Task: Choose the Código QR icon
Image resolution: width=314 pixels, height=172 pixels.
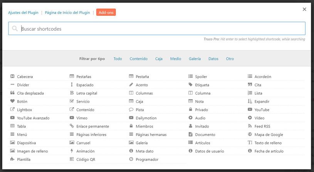Action: point(72,159)
